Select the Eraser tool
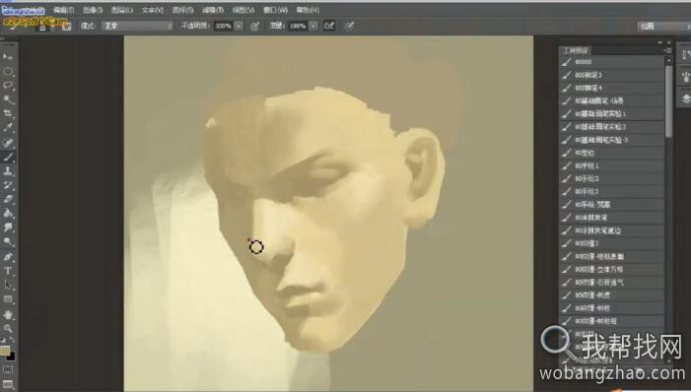The width and height of the screenshot is (691, 392). [x=8, y=199]
